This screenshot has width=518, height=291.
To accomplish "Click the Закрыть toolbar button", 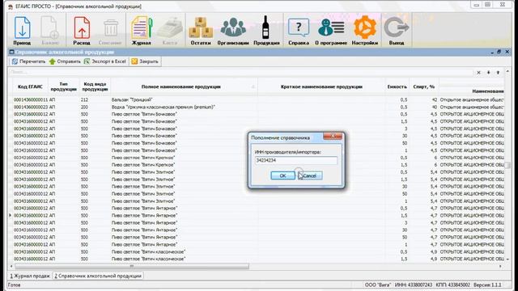I will point(145,61).
